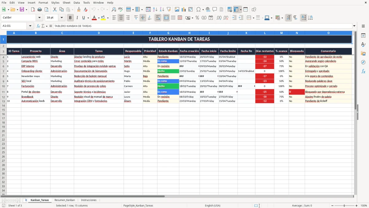The image size is (369, 208).
Task: Open the font size dropdown arrow
Action: click(61, 18)
